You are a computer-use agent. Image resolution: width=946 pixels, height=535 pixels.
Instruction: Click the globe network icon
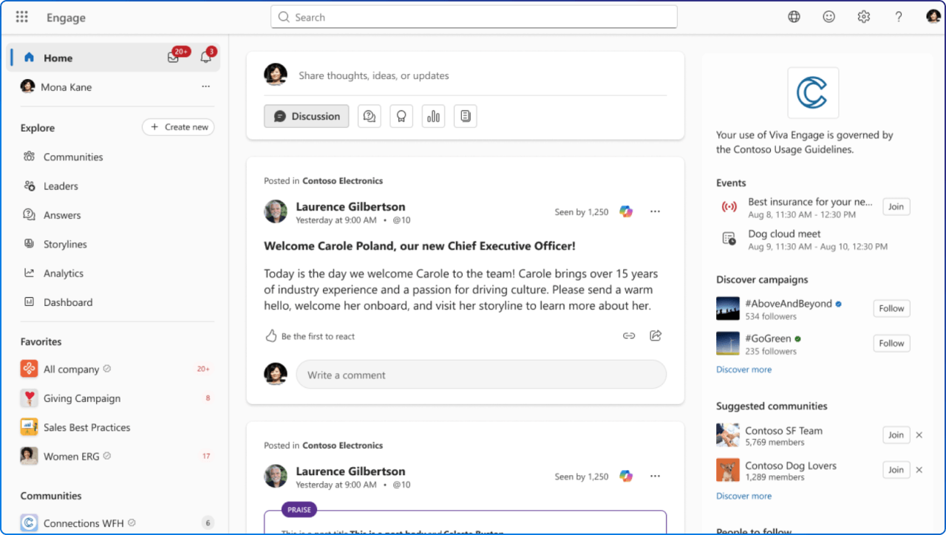[x=794, y=17]
